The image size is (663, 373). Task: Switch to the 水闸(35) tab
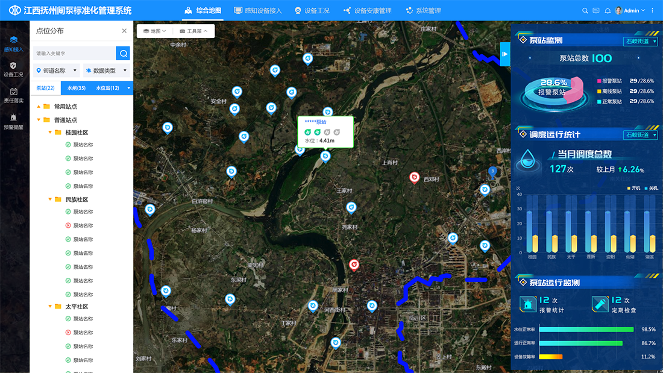pos(77,88)
